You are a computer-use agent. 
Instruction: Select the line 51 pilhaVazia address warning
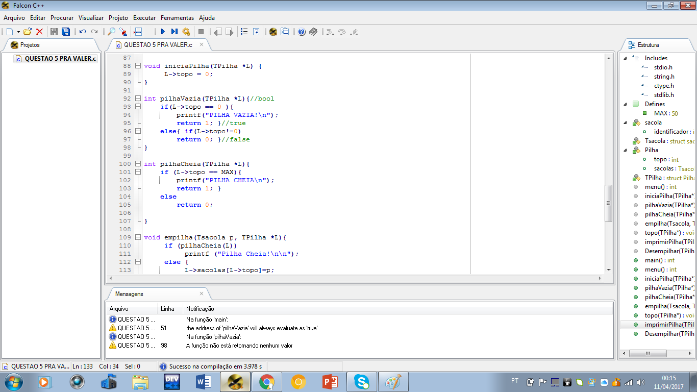coord(360,328)
